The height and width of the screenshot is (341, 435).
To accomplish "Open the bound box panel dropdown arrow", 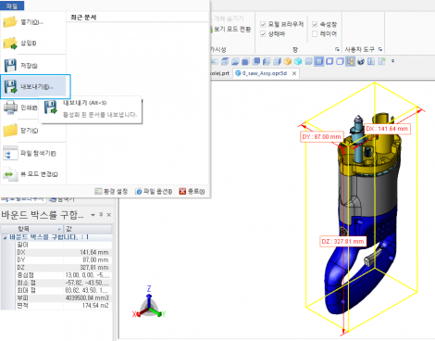I will [93, 215].
